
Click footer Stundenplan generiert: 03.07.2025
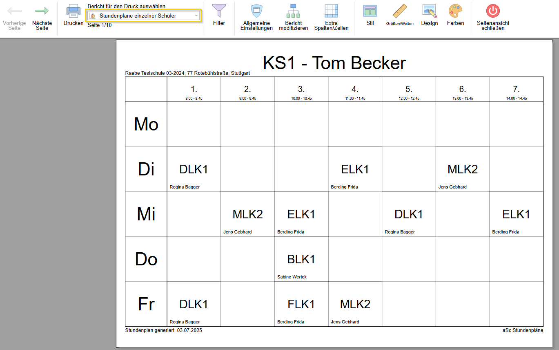164,330
